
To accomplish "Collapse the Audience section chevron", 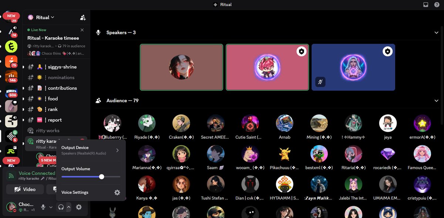I will click(x=437, y=100).
